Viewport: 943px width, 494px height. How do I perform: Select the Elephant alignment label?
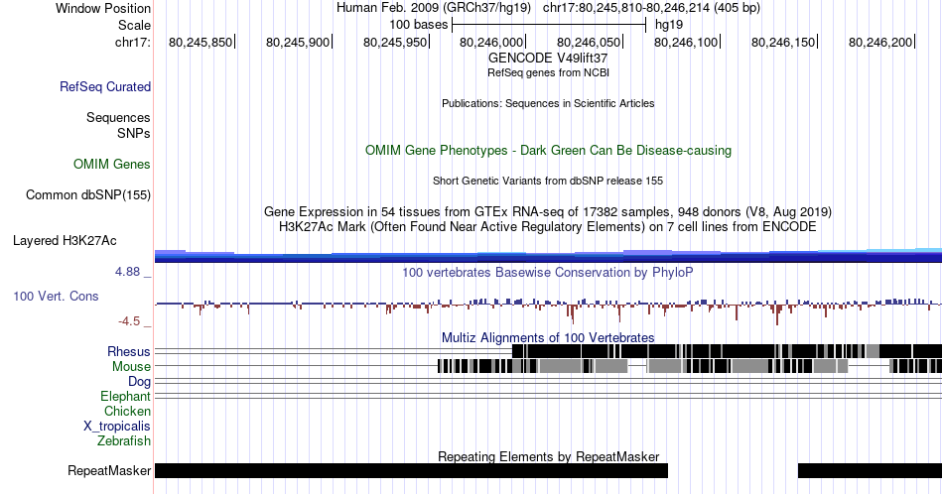click(x=125, y=396)
